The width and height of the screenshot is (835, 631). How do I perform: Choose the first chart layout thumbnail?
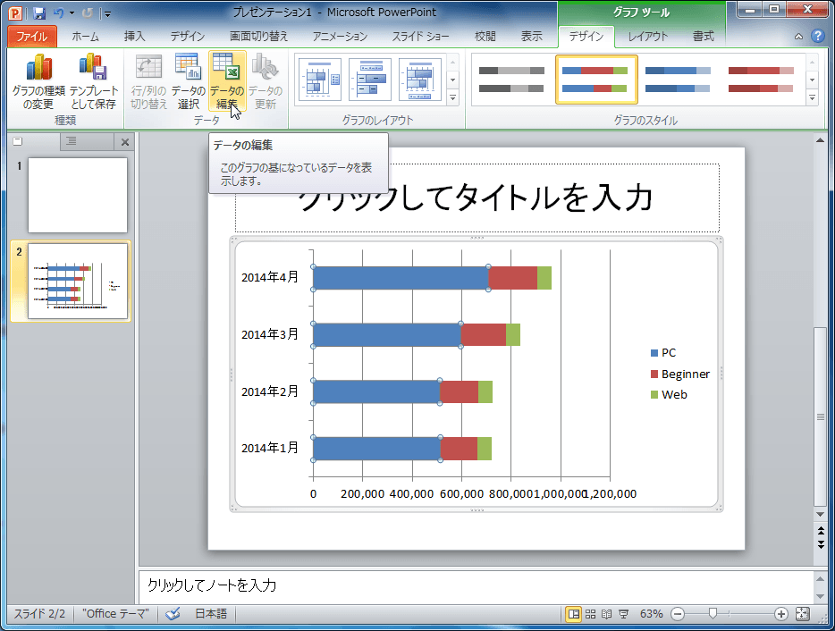[x=319, y=80]
